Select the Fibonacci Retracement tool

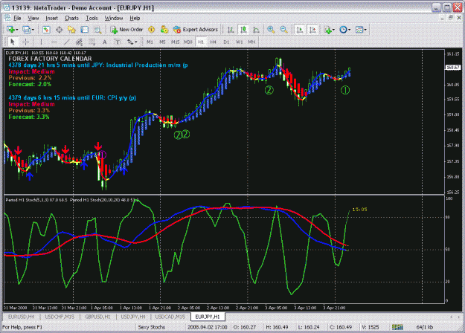92,42
